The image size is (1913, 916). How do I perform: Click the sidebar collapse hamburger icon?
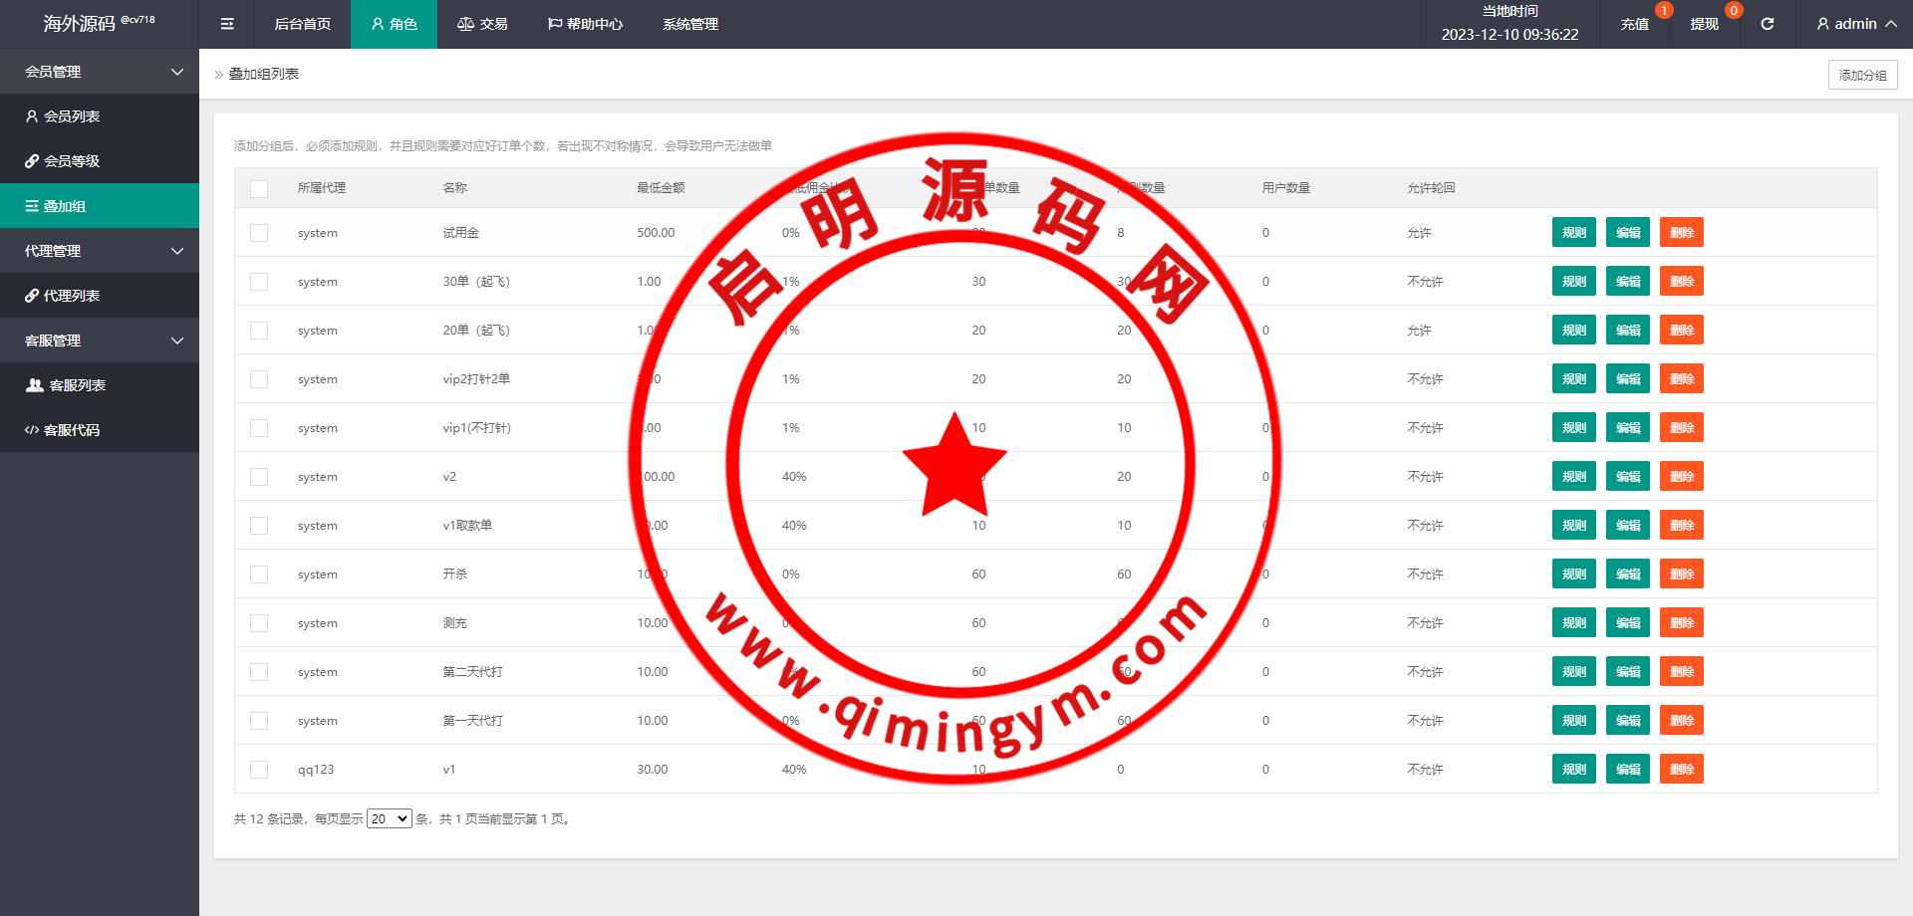coord(227,24)
